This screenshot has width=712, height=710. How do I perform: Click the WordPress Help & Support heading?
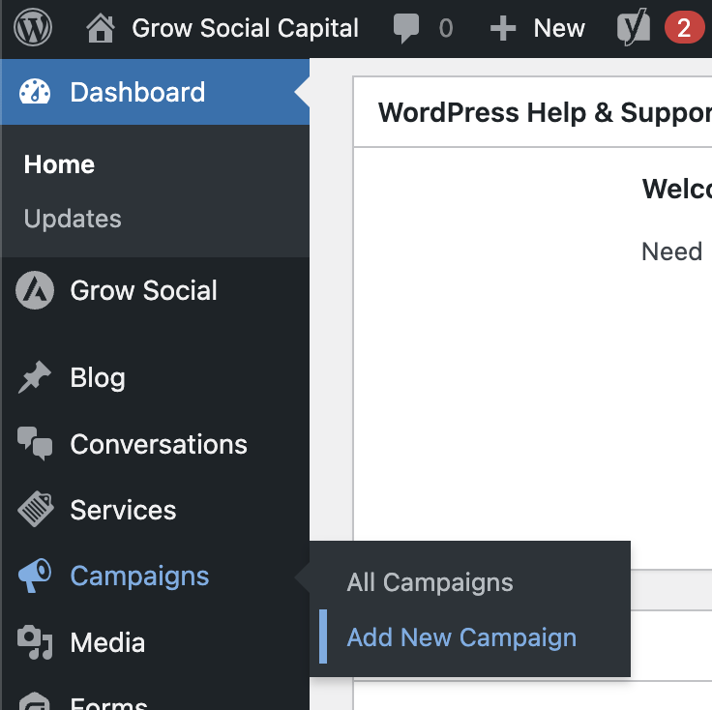[545, 112]
